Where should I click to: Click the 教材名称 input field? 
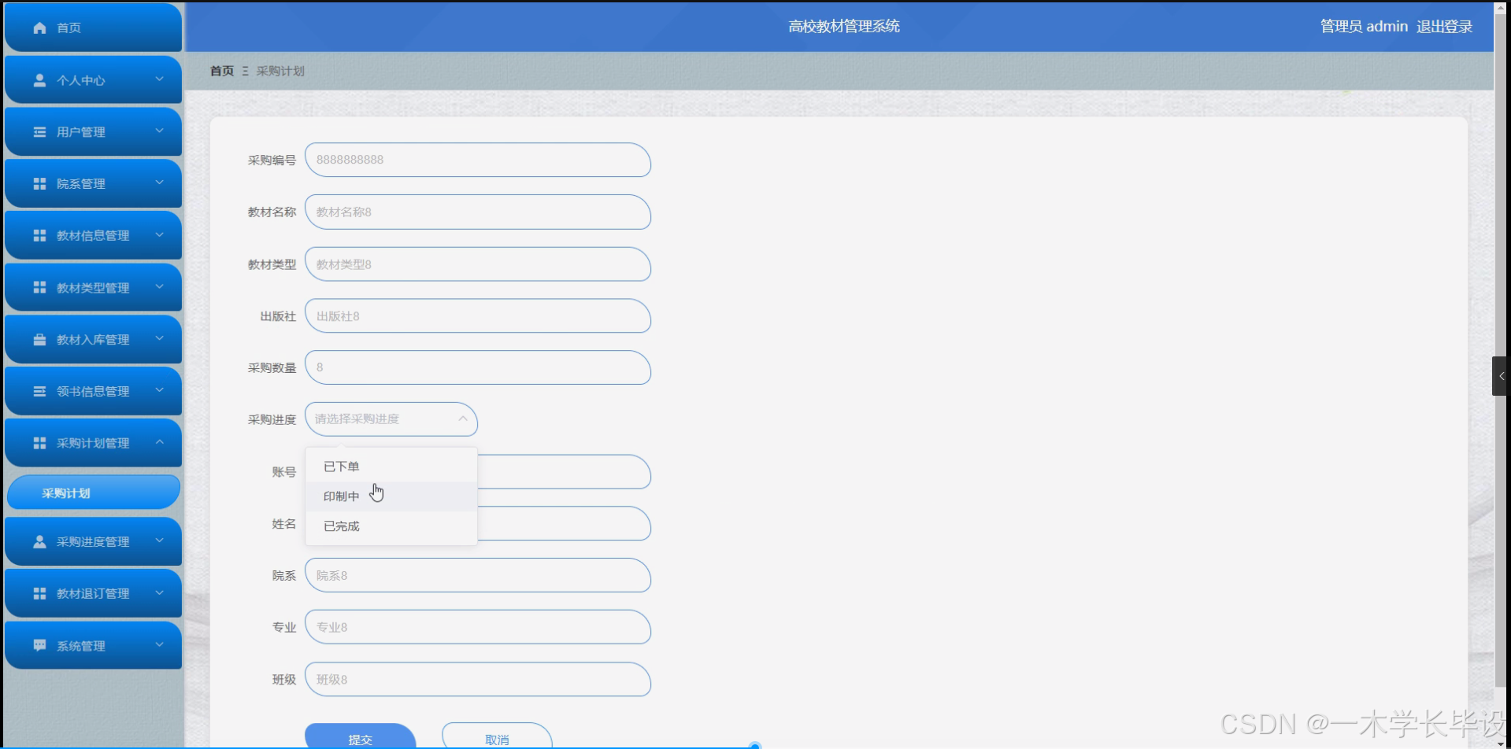point(477,212)
